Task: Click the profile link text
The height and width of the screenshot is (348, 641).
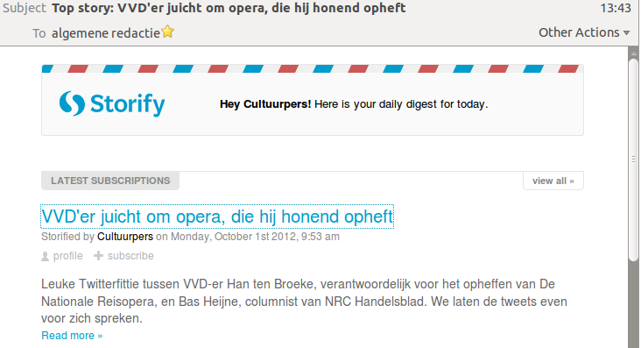Action: tap(67, 256)
